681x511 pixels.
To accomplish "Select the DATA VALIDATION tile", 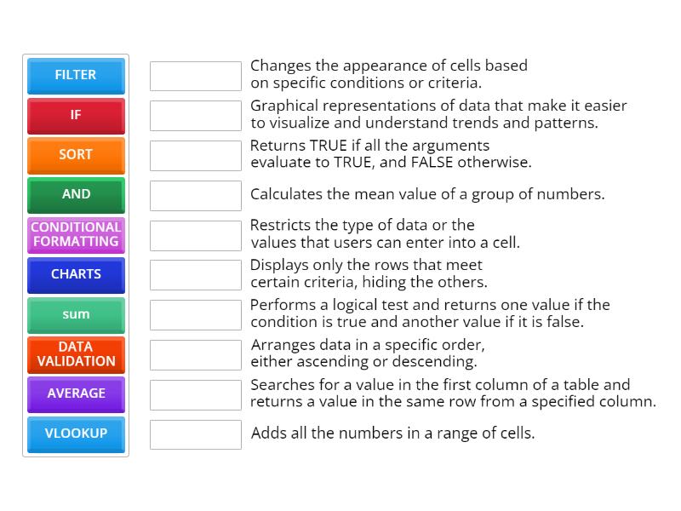I will 76,354.
